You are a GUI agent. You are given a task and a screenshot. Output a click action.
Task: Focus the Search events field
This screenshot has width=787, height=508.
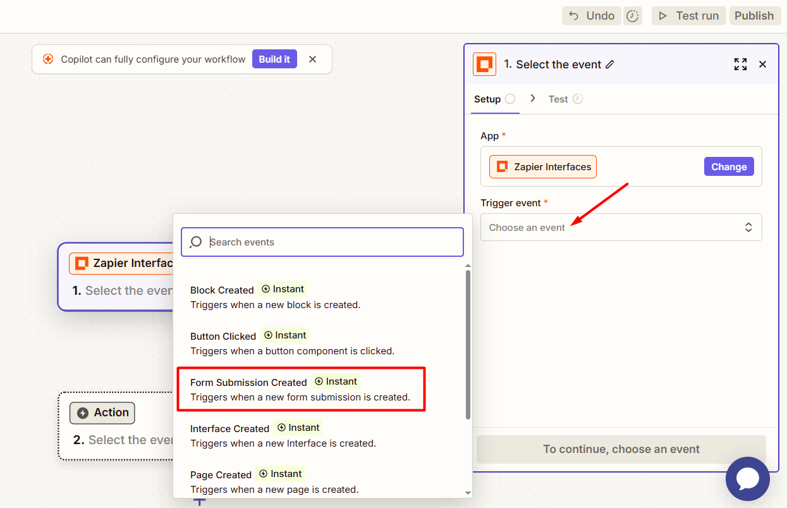pos(322,242)
